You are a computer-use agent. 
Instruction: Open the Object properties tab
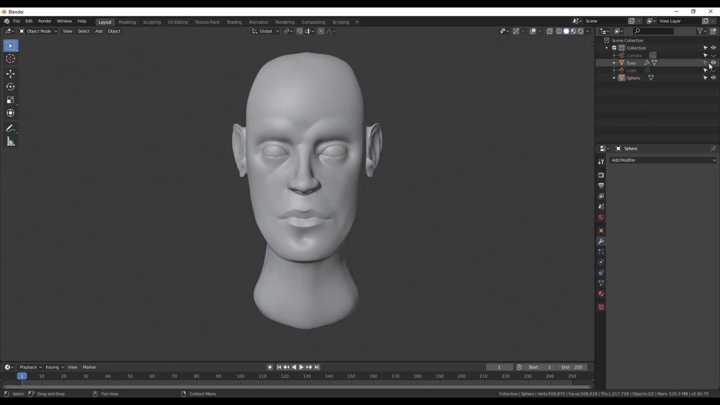(x=601, y=231)
